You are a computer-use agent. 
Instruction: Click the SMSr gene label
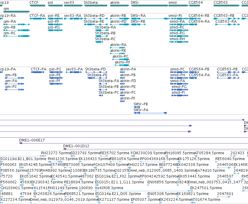[135, 3]
